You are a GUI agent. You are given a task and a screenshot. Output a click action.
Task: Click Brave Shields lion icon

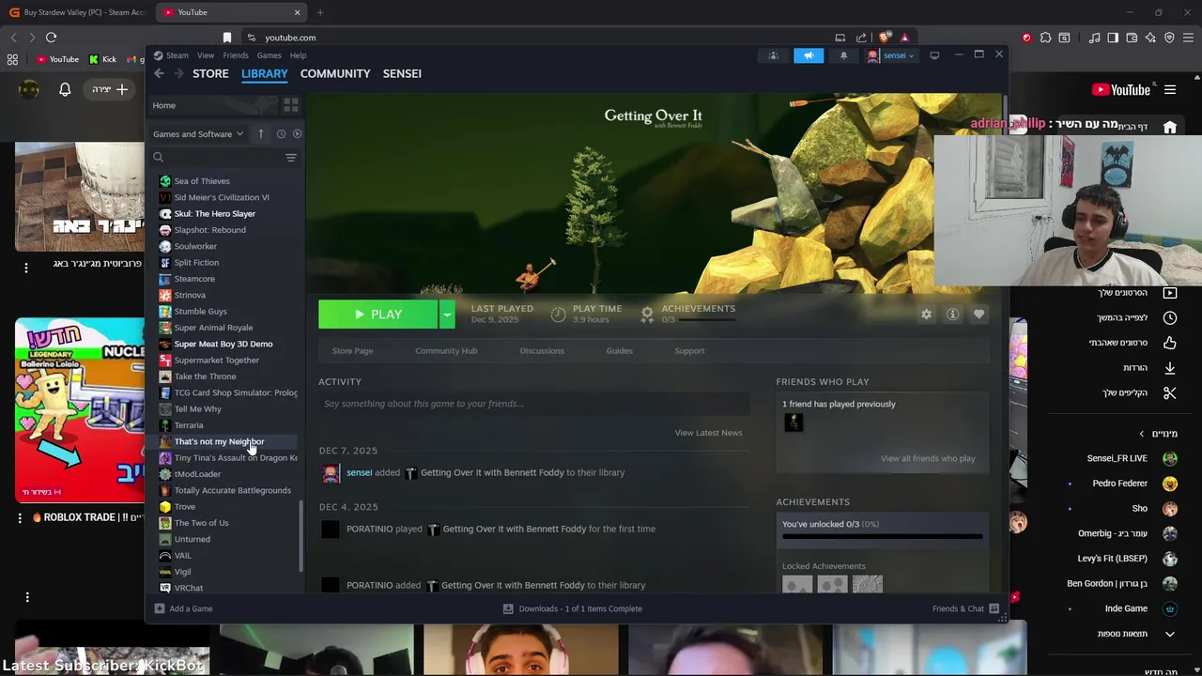coord(884,38)
